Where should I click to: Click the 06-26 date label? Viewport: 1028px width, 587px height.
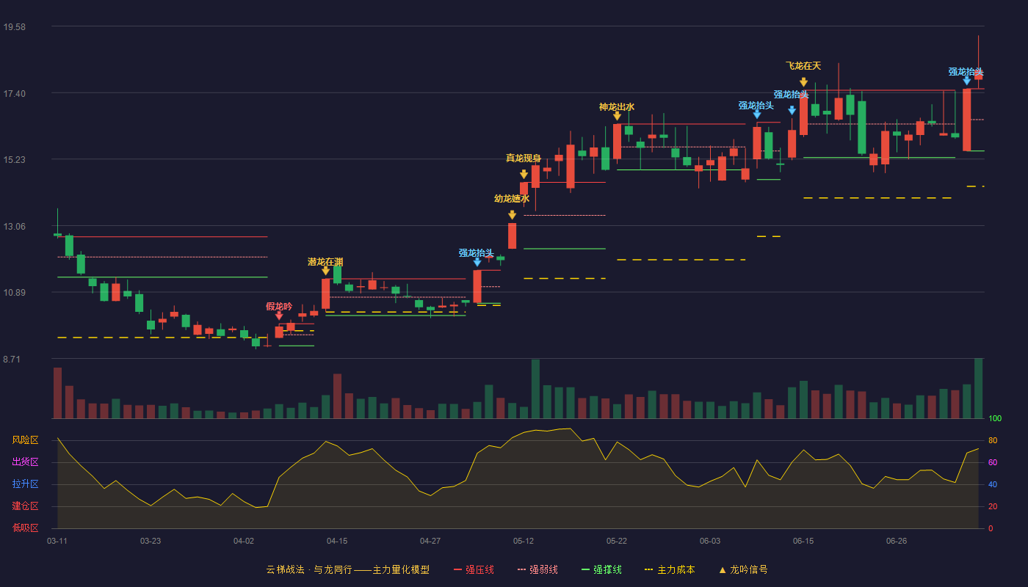pyautogui.click(x=897, y=541)
